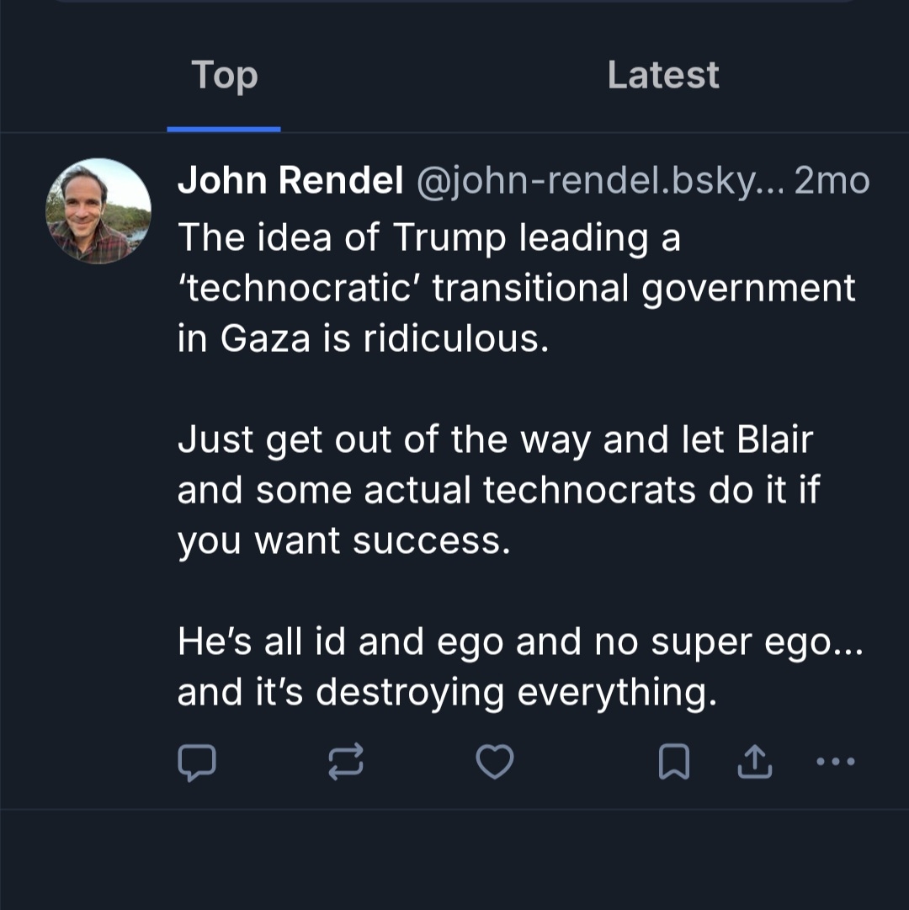
Task: Reply to John Rendel's post
Action: tap(197, 763)
